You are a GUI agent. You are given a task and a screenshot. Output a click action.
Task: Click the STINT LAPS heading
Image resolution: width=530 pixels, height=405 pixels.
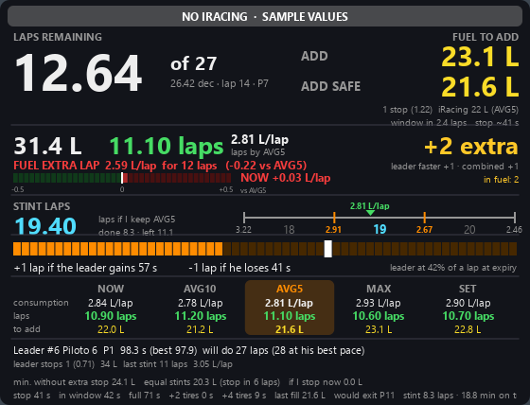pos(42,206)
